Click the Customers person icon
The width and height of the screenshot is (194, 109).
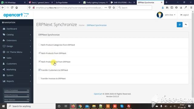pyautogui.click(x=4, y=64)
